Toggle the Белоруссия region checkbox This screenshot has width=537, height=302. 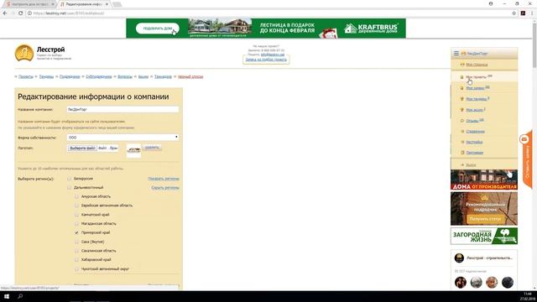click(x=69, y=179)
